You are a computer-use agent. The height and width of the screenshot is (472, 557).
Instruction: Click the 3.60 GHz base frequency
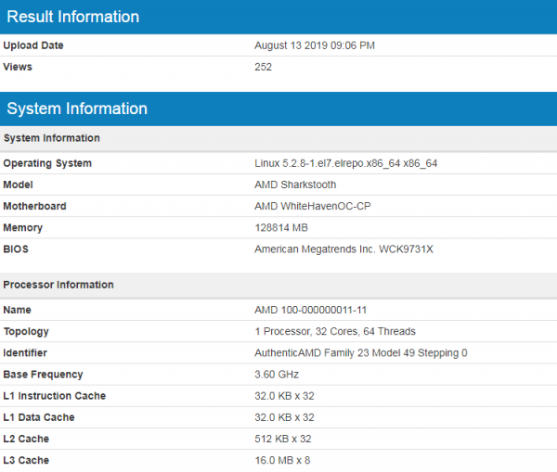[276, 375]
